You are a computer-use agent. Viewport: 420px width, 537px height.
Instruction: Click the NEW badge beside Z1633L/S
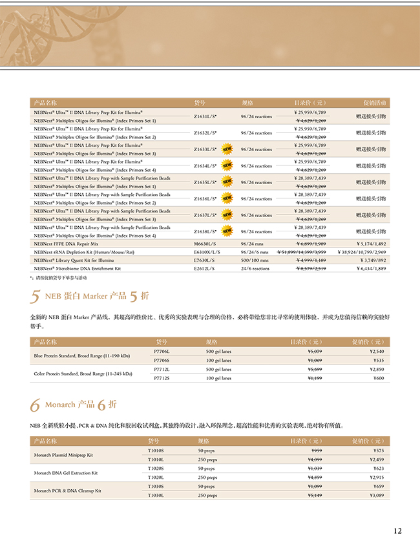pos(227,149)
